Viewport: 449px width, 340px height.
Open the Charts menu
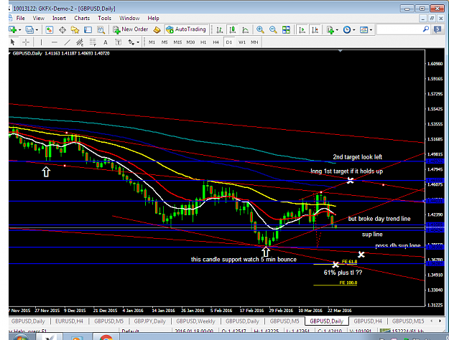click(x=82, y=18)
